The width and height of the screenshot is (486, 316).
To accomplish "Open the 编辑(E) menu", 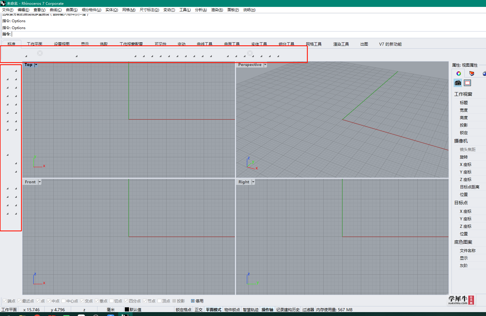I will pyautogui.click(x=23, y=10).
